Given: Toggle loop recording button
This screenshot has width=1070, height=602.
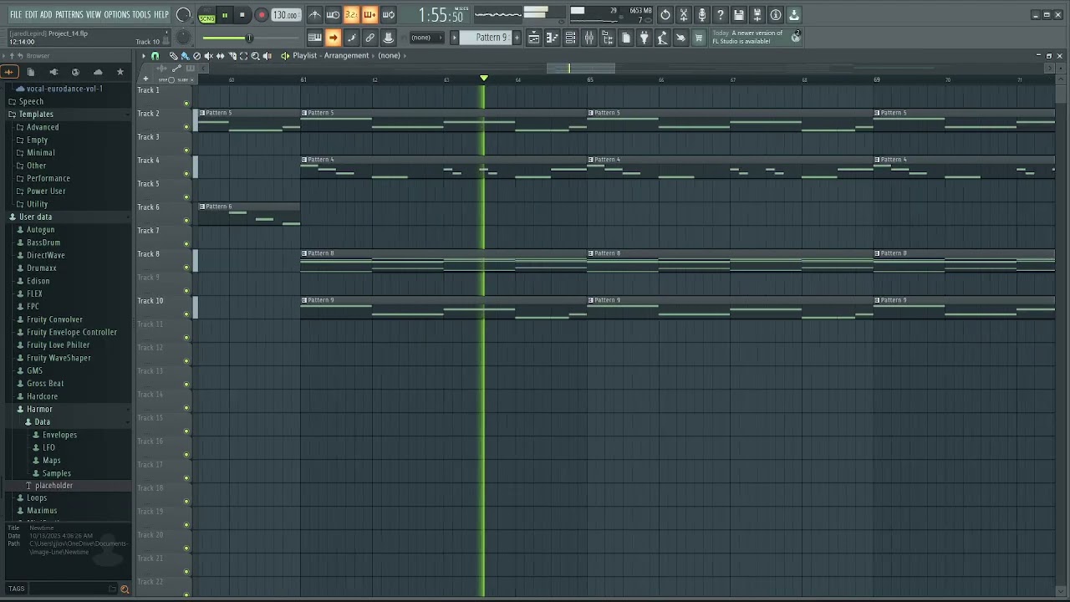Looking at the screenshot, I should pyautogui.click(x=388, y=15).
